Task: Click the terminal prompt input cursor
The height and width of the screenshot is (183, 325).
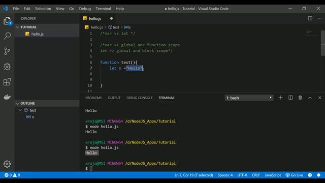Action: click(x=91, y=168)
